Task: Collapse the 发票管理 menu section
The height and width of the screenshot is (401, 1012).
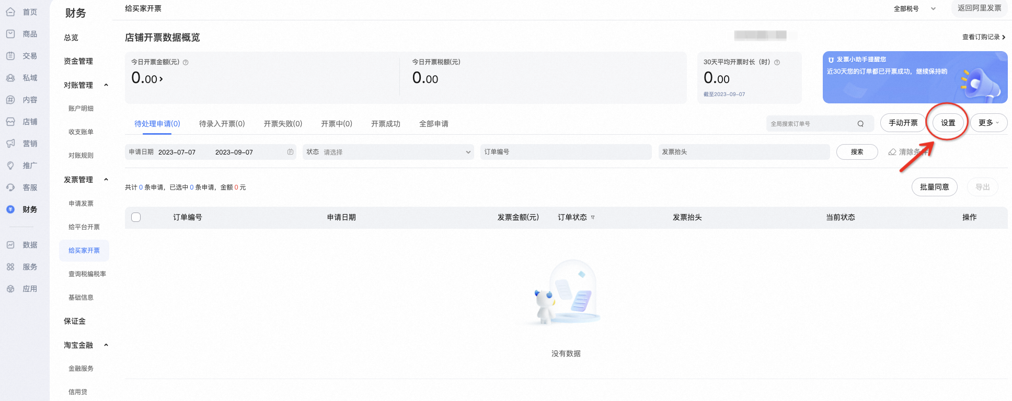Action: (x=106, y=180)
